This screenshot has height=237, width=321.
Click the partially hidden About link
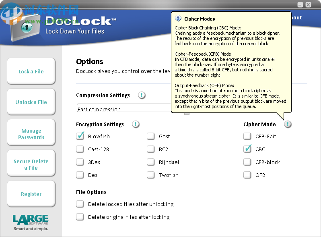296,18
